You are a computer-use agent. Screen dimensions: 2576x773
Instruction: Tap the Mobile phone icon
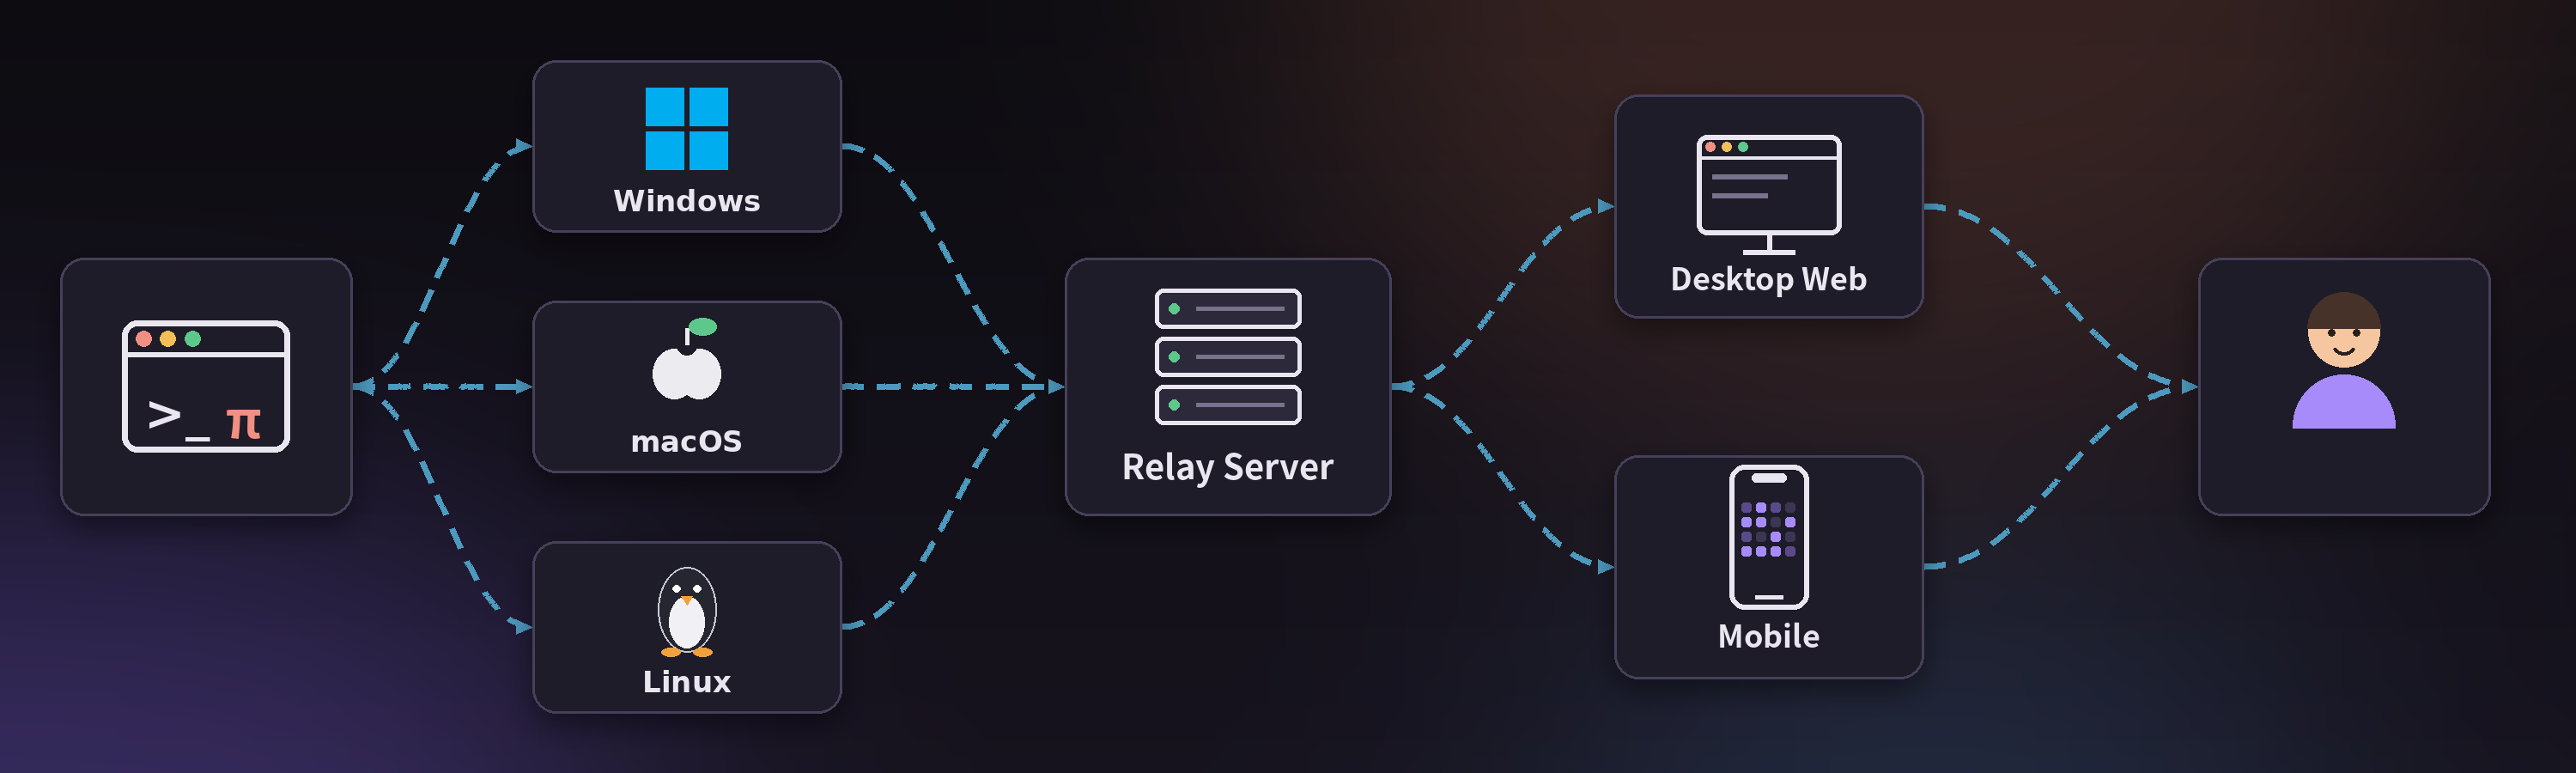(1768, 537)
